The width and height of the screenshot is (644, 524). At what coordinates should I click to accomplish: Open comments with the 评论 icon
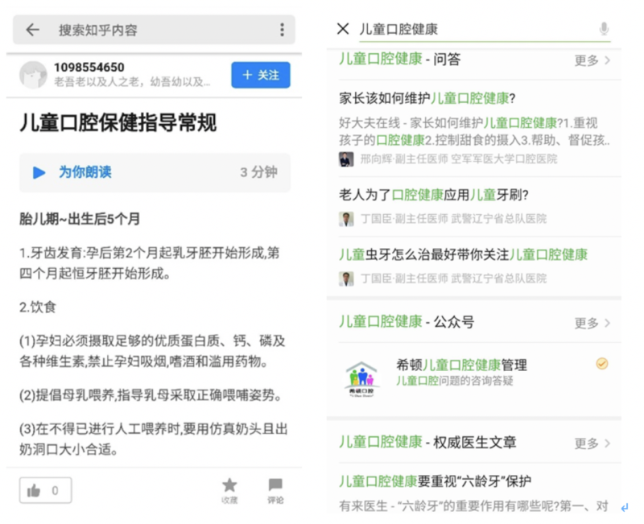click(x=275, y=490)
